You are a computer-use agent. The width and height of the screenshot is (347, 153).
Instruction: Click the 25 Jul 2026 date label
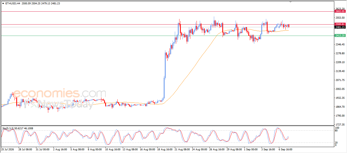tap(7, 149)
